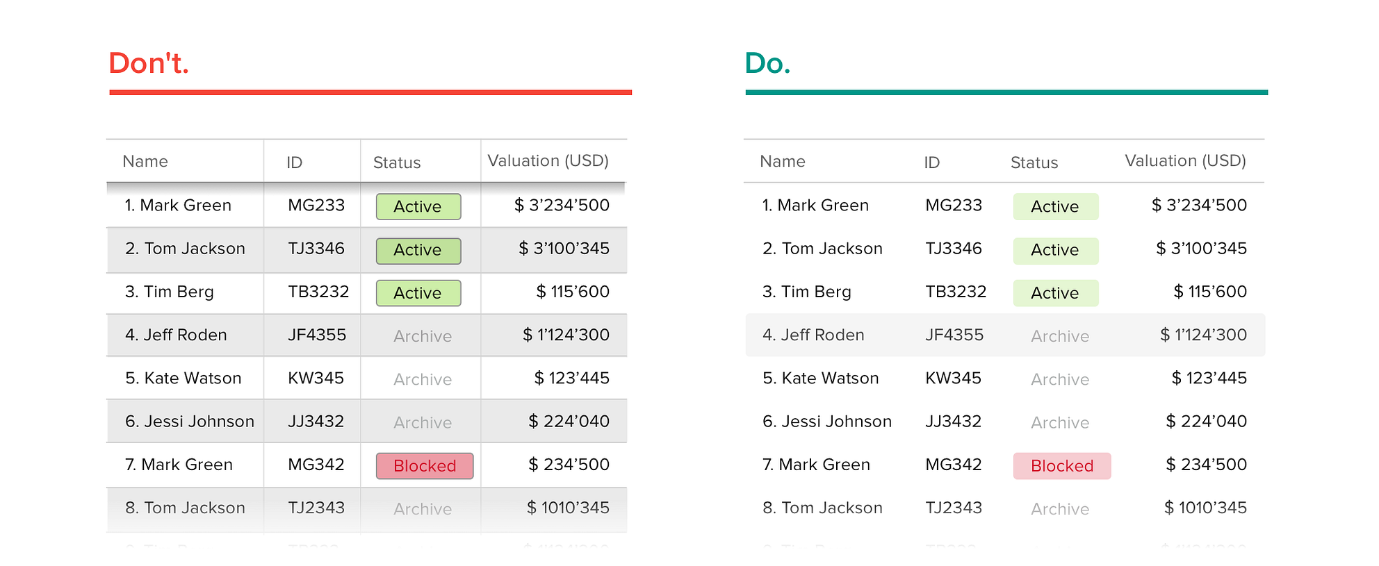Click valuation $ 115'600 in the Don't table

[x=573, y=292]
